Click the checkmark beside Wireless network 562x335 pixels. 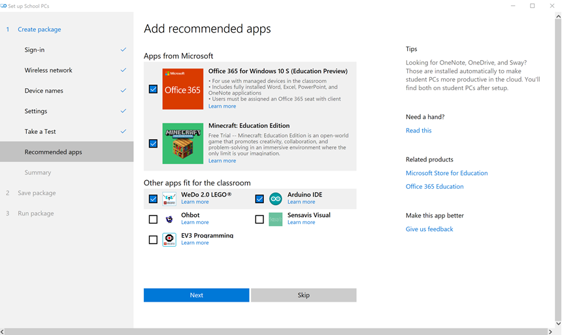(124, 70)
